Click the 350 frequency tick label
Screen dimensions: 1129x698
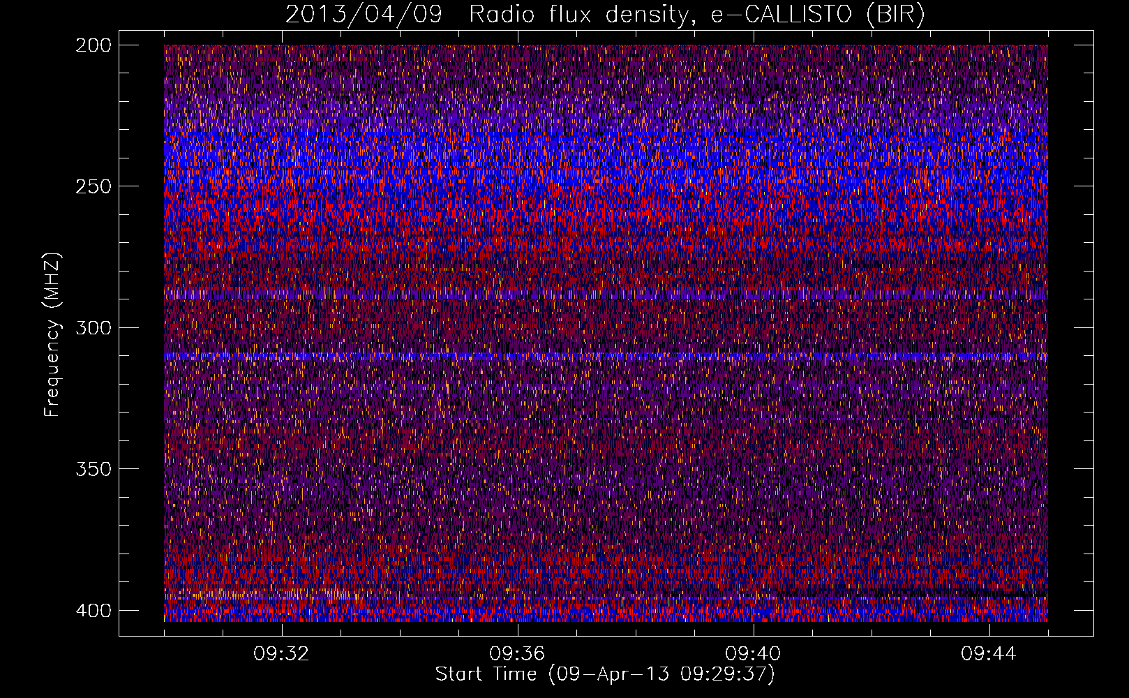click(93, 469)
